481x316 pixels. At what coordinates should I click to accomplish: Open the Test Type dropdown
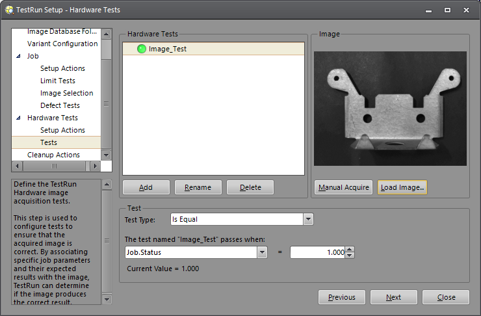coord(308,220)
